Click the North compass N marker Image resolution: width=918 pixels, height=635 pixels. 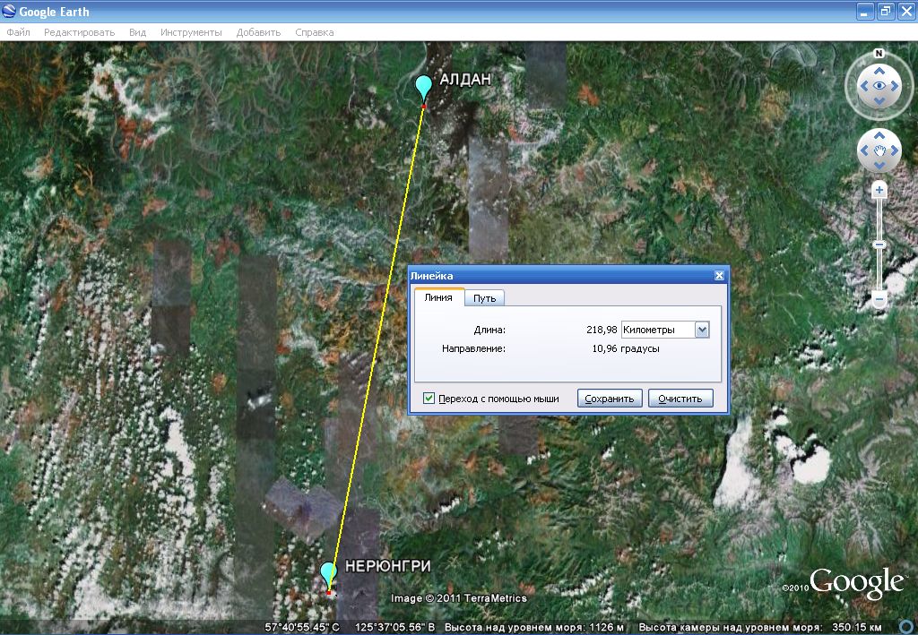(x=879, y=53)
